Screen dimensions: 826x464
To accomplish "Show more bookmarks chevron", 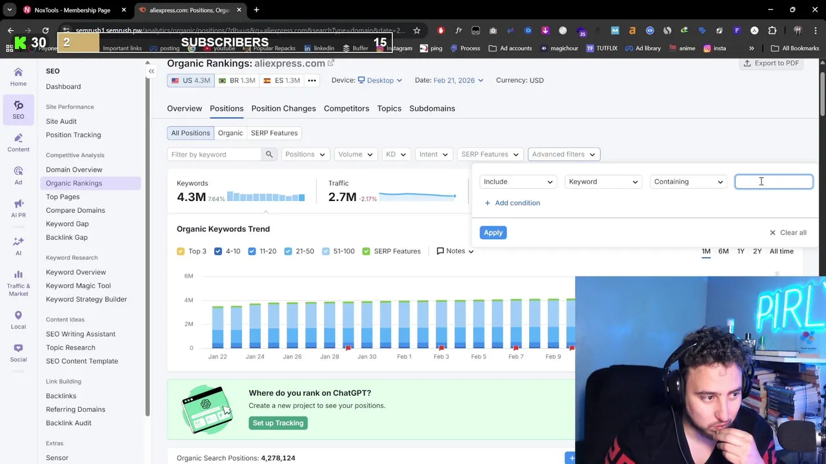I will pyautogui.click(x=751, y=48).
